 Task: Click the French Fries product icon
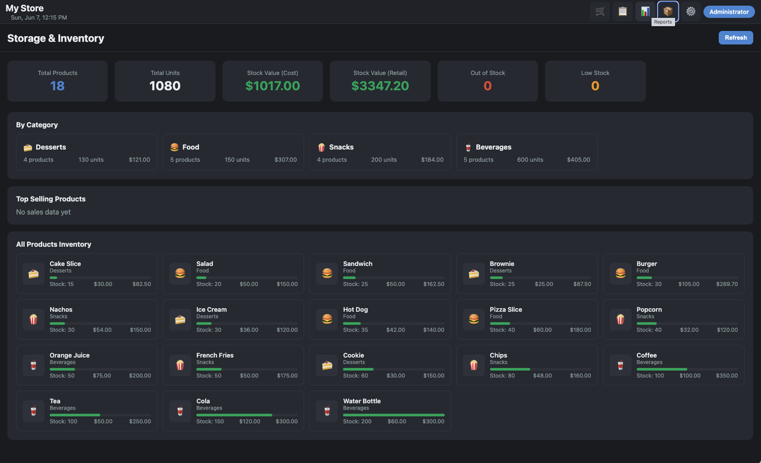click(x=180, y=365)
